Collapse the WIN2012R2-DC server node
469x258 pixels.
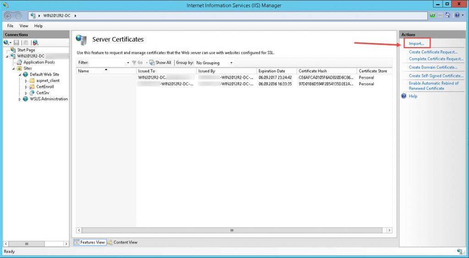(7, 56)
